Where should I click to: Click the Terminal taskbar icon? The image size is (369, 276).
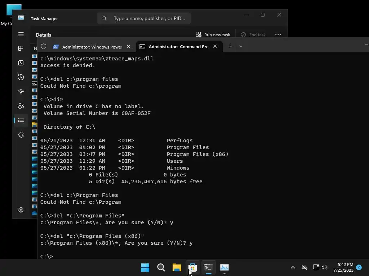209,267
